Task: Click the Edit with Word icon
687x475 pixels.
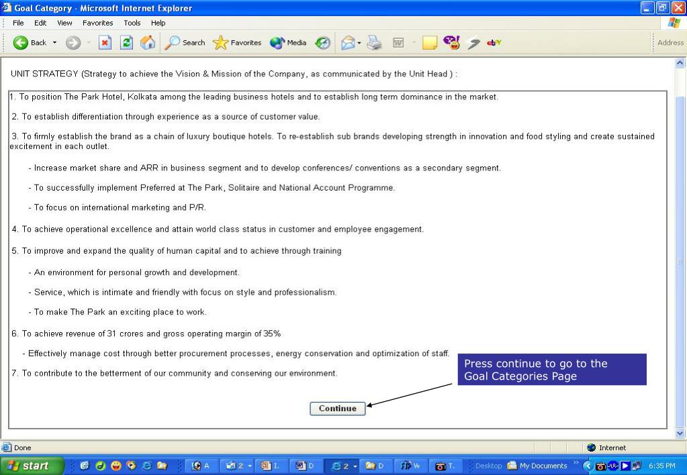Action: pyautogui.click(x=398, y=42)
